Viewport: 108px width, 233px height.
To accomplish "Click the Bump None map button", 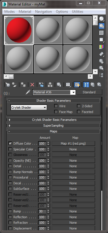I will coord(73,211).
